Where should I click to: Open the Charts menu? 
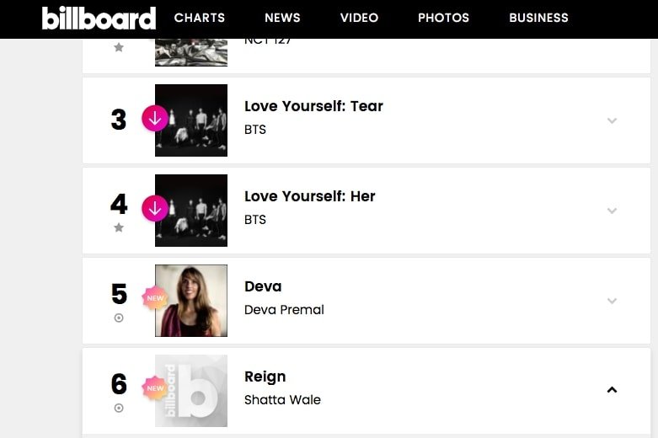[200, 18]
